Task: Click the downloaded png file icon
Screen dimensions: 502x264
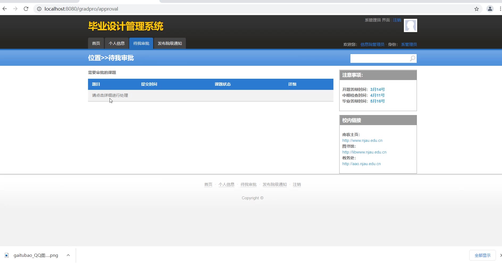Action: pyautogui.click(x=7, y=255)
